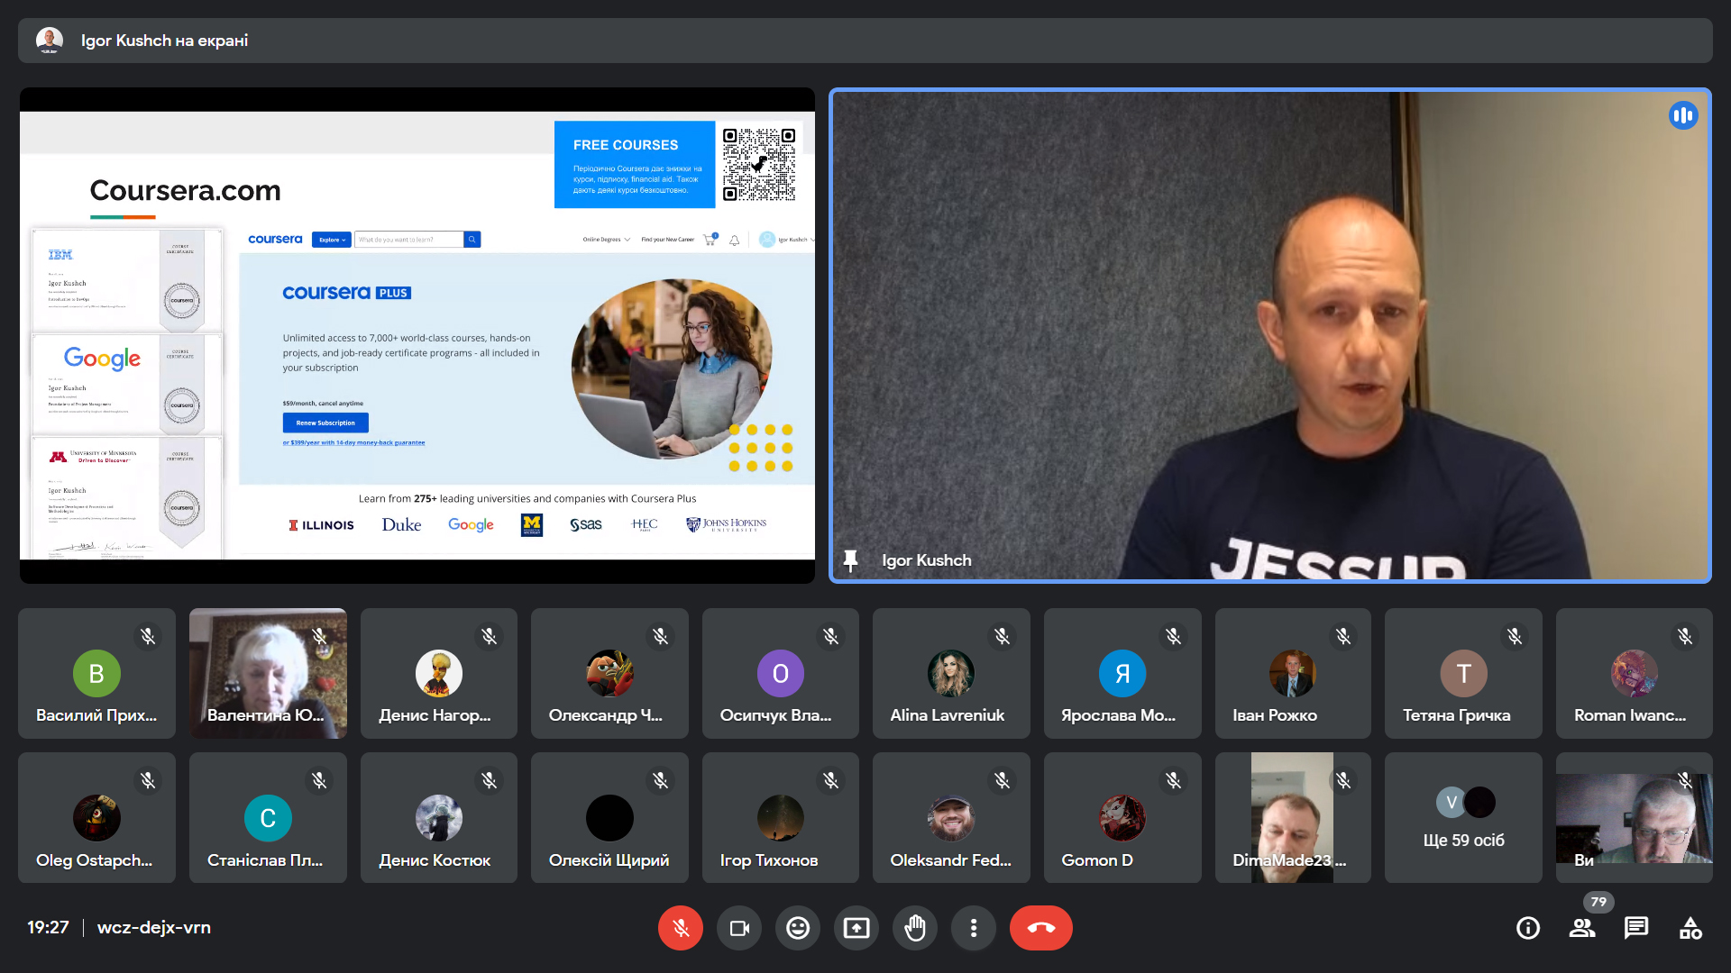Click Gomon D's avatar picture
This screenshot has height=973, width=1731.
coord(1122,818)
